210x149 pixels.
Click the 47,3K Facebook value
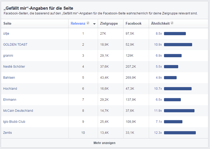130,89
